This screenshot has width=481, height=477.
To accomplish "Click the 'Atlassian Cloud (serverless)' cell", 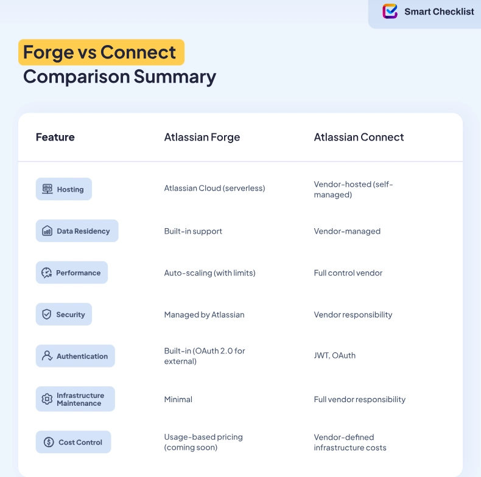I will tap(214, 189).
